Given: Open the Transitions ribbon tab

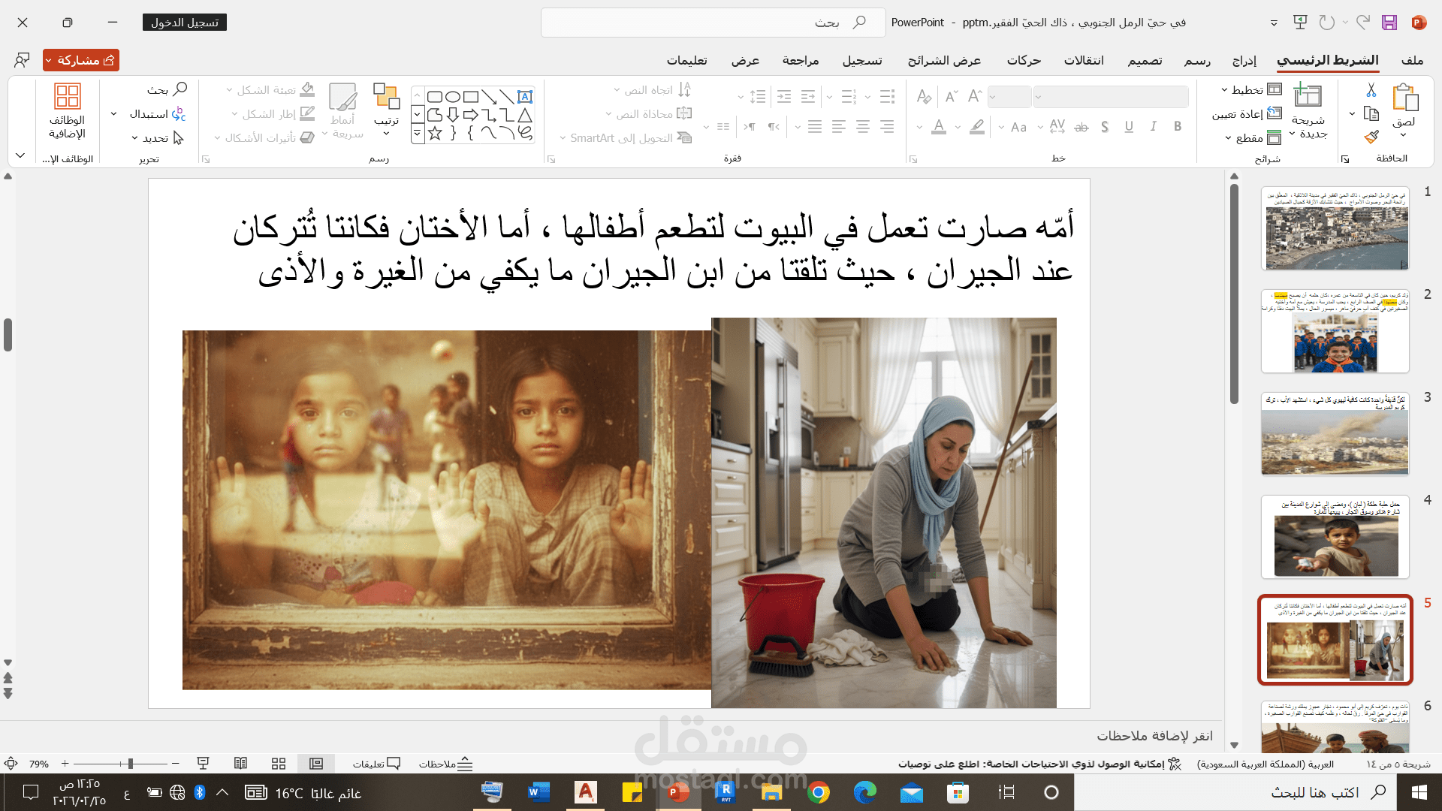Looking at the screenshot, I should click(x=1083, y=60).
